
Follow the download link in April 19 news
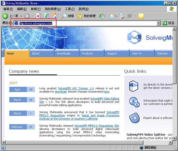pos(61,92)
